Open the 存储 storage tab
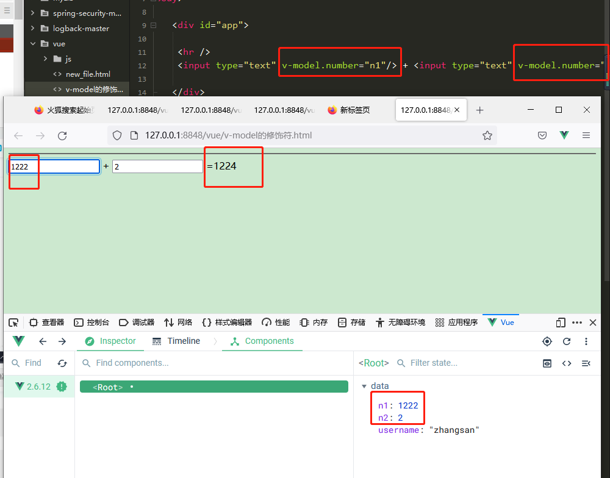Viewport: 610px width, 478px height. [x=352, y=323]
